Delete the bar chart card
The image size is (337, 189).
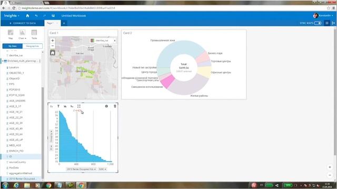[x=115, y=106]
